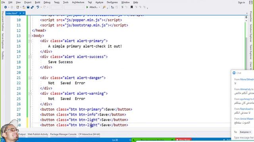The height and width of the screenshot is (142, 254).
Task: Open the solution platforms combo box
Action: (74, 7)
